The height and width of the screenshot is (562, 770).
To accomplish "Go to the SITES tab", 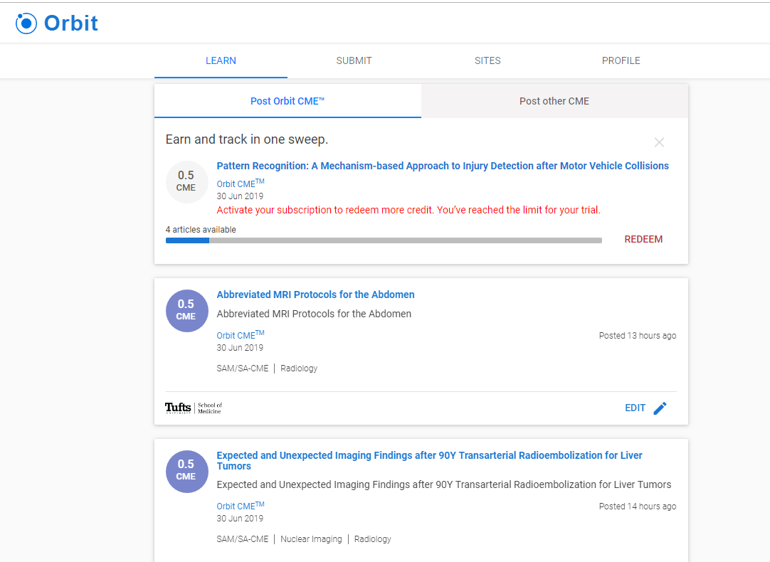I will click(487, 61).
